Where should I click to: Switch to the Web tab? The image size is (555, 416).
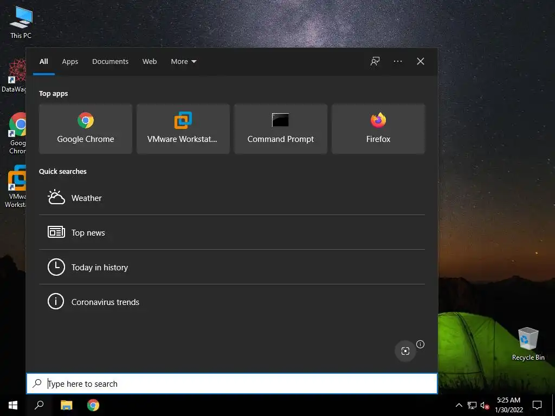pos(150,62)
